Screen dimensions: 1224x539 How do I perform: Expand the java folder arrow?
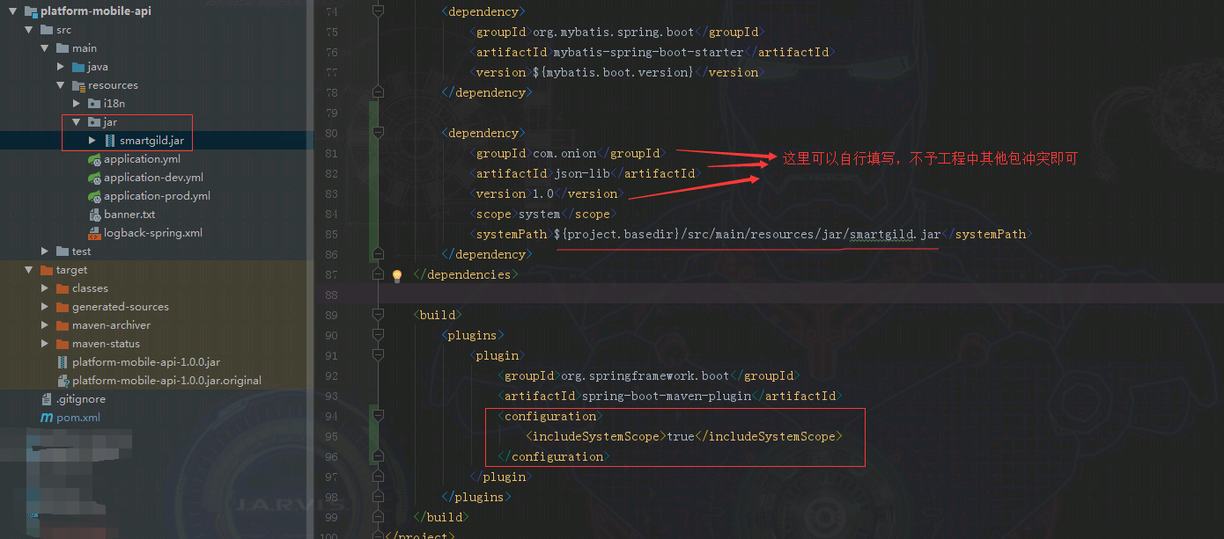61,67
